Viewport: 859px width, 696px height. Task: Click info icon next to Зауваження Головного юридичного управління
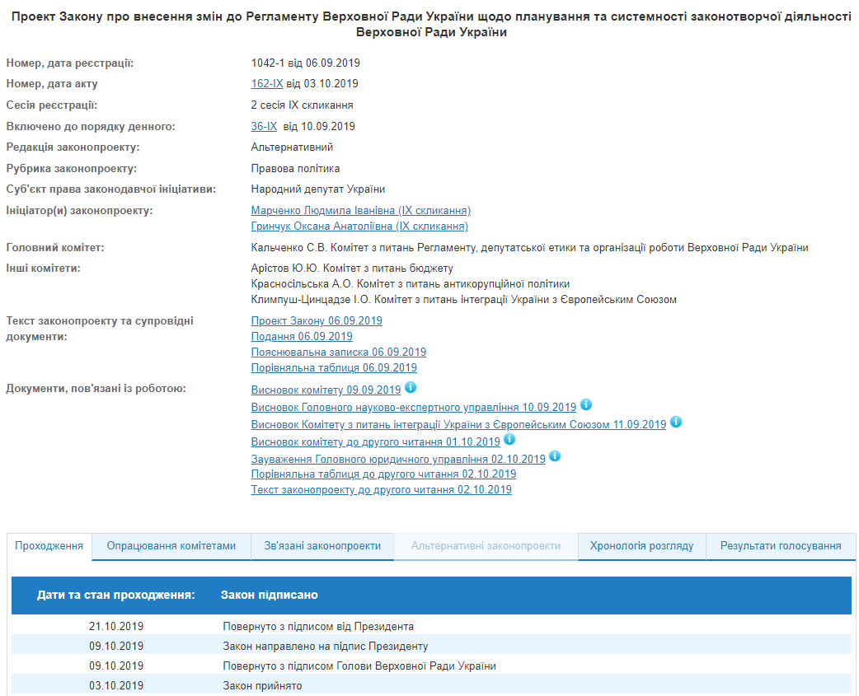[x=555, y=455]
